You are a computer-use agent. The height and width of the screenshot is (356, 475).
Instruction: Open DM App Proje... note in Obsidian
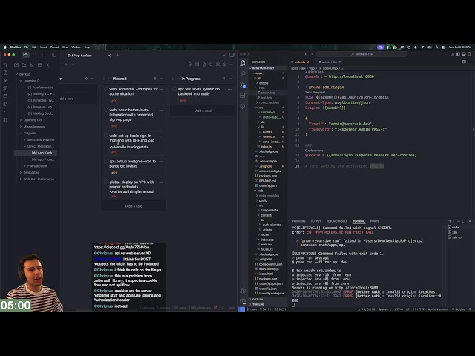coord(43,159)
